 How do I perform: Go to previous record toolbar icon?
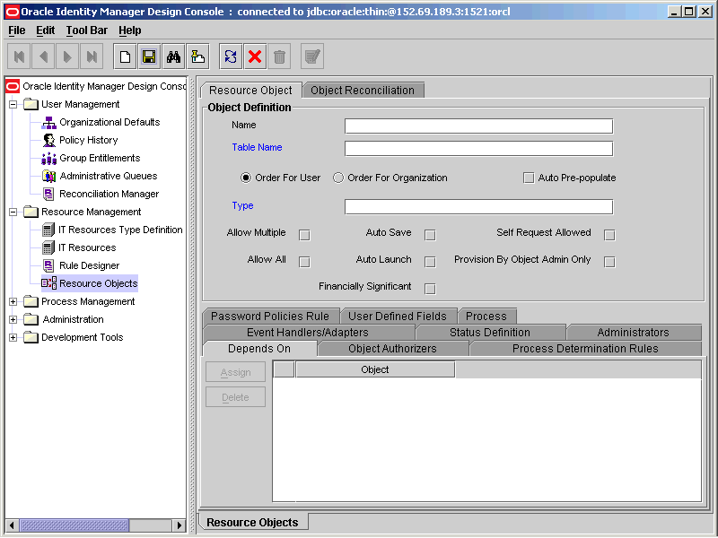43,56
